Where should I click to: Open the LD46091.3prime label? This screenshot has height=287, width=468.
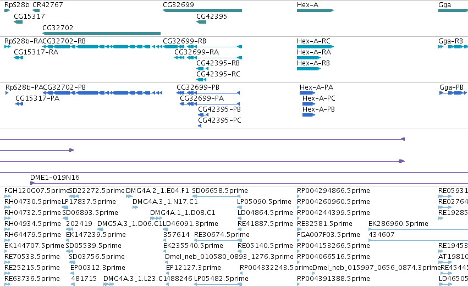(190, 224)
